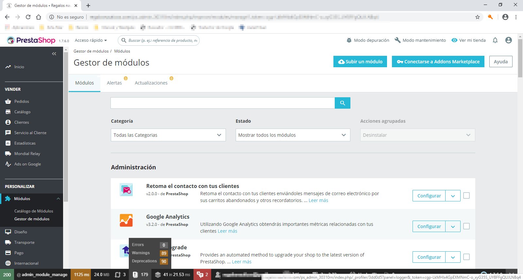Tick the checkbox for the upgrade module row

466,257
